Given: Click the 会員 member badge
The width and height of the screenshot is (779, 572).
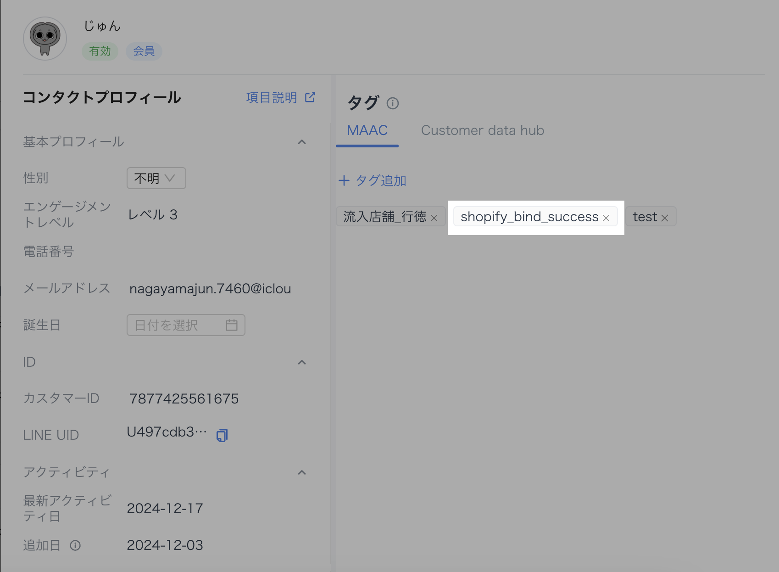Looking at the screenshot, I should coord(144,51).
